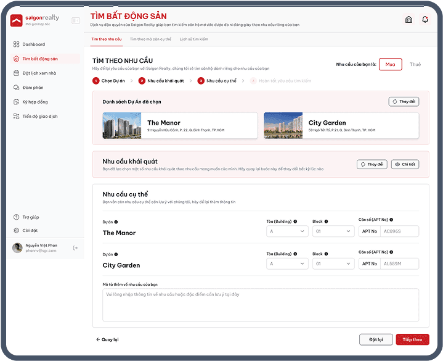Expand Tòa (Building) dropdown for City Garden
This screenshot has height=361, width=443.
287,263
